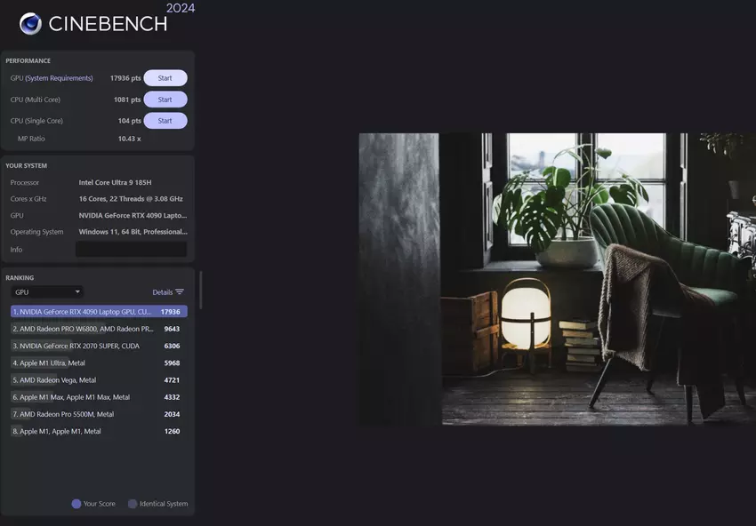Start the CPU Multi Core test
The width and height of the screenshot is (756, 526).
[x=165, y=100]
